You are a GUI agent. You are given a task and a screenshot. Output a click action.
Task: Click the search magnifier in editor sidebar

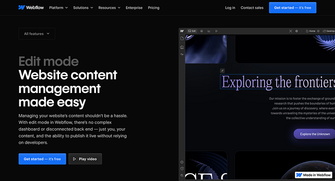click(x=182, y=175)
